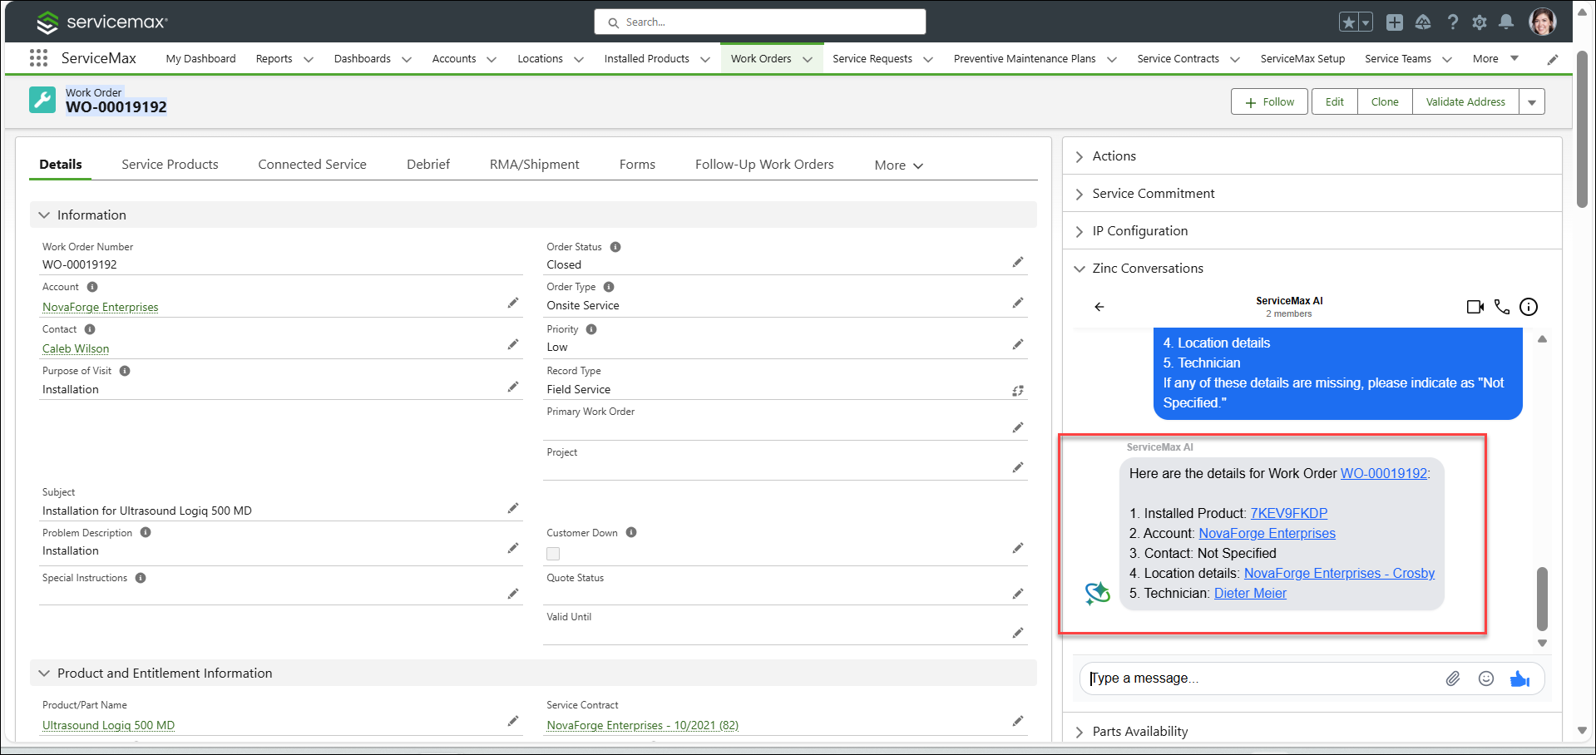Image resolution: width=1596 pixels, height=755 pixels.
Task: Open the user profile avatar
Action: (1543, 22)
